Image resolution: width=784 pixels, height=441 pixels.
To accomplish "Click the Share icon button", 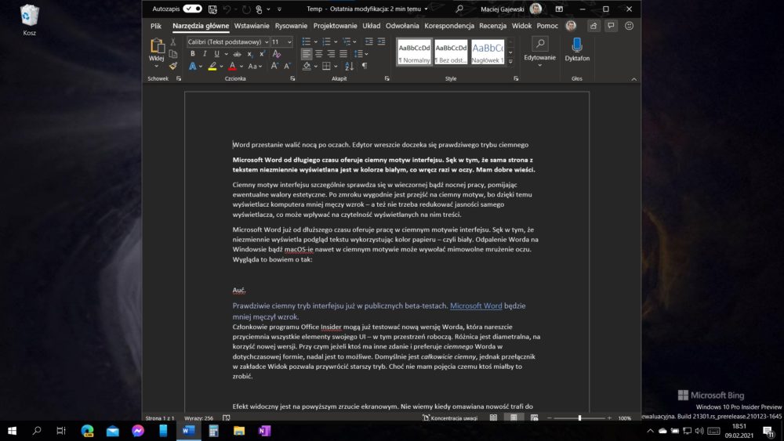I will point(593,26).
